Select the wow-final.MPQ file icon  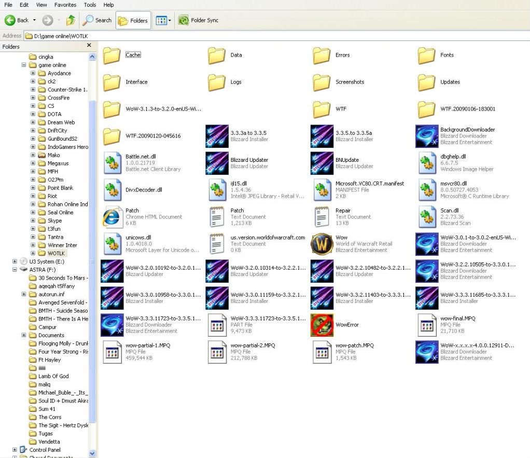[x=427, y=325]
